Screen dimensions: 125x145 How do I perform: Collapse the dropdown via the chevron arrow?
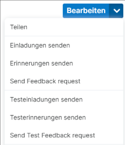tap(116, 11)
